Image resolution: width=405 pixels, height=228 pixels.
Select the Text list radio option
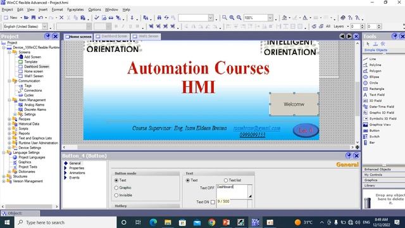click(226, 180)
